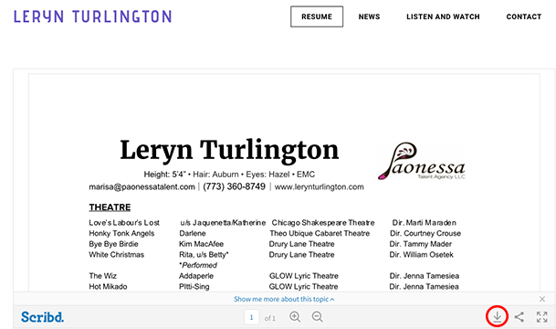
Task: Click the large 'Leryn Turlington' resume heading
Action: coord(229,151)
